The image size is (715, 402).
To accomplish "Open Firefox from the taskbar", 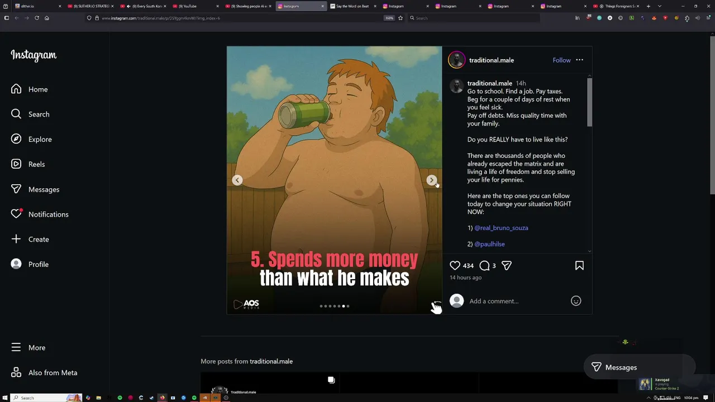I will coord(162,398).
